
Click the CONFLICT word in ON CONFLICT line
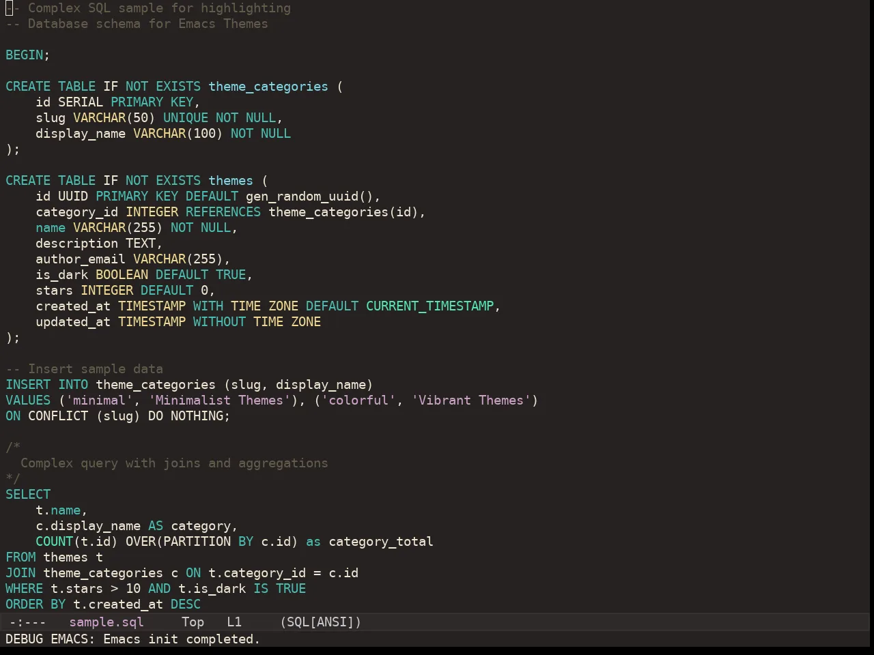point(58,416)
